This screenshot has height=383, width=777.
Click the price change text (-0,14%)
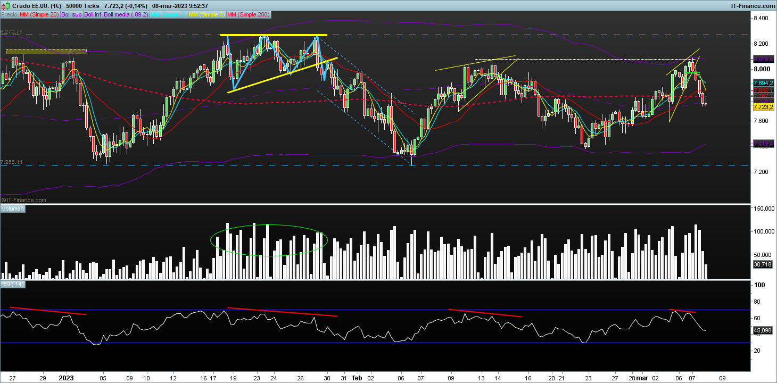point(137,6)
